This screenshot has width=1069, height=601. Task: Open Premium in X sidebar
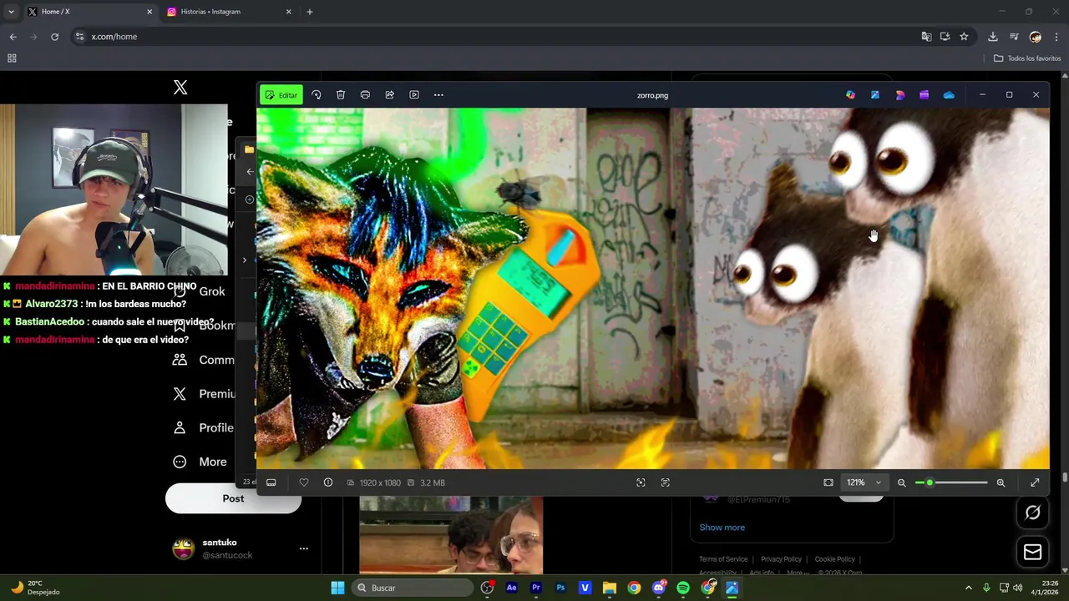205,394
